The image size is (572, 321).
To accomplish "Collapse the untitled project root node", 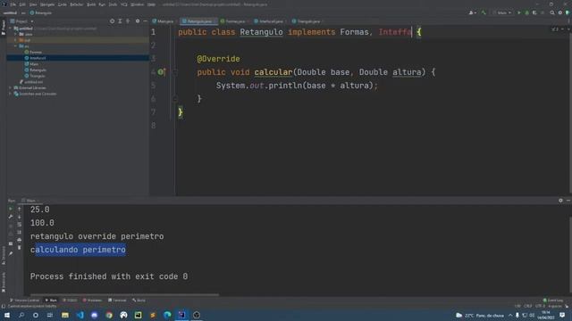I will (x=10, y=29).
